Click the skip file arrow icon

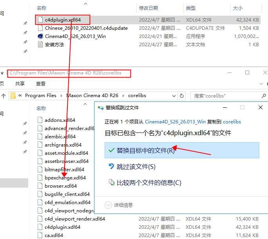111,166
